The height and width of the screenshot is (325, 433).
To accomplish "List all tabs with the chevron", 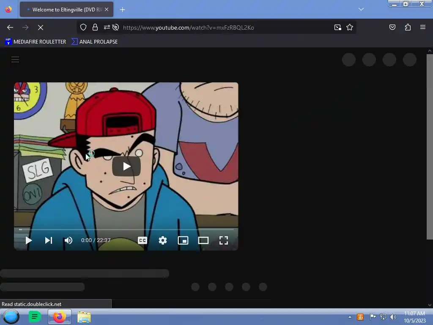I will coord(361,9).
